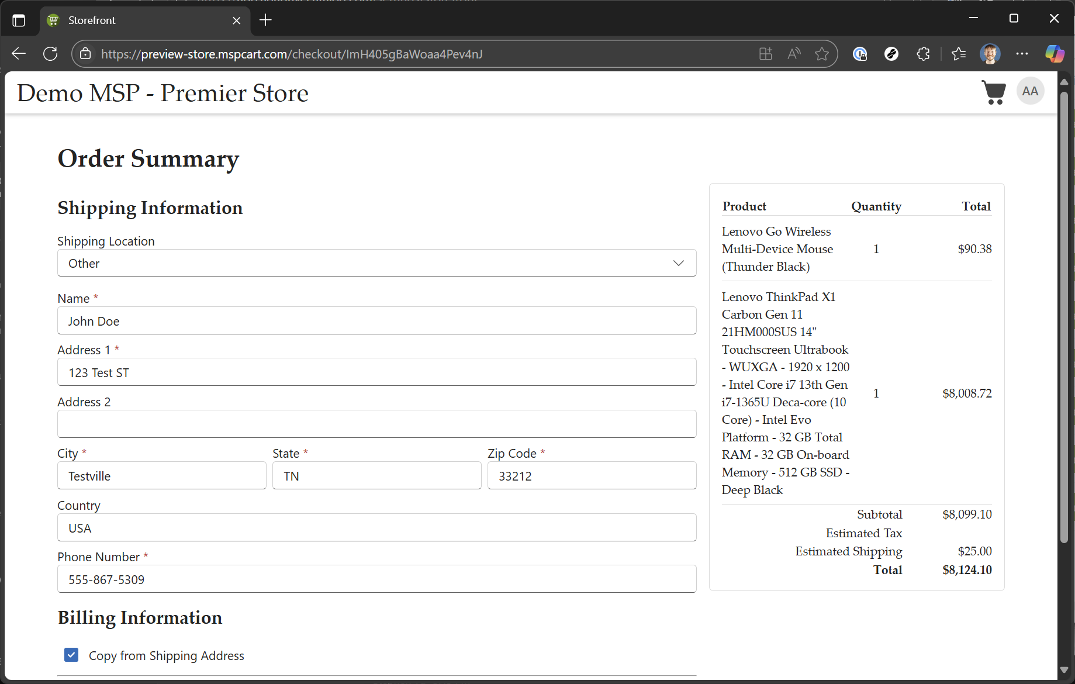The image size is (1075, 684).
Task: Maximize the browser window
Action: click(1014, 19)
